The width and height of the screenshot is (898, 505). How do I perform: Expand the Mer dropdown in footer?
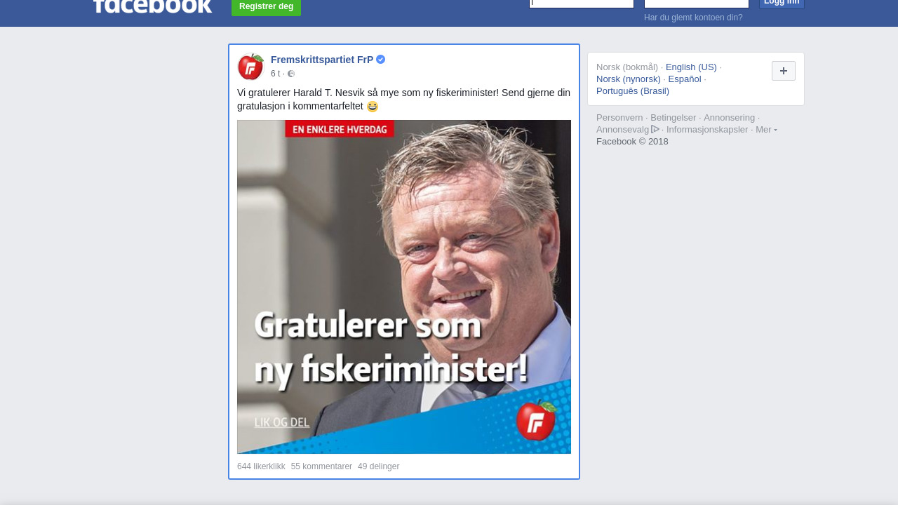(766, 130)
